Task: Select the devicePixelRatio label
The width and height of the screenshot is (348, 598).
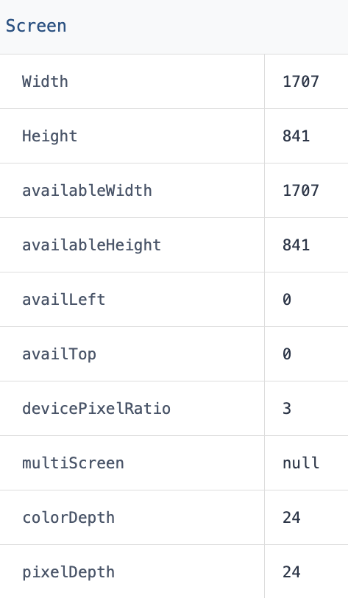Action: [x=96, y=409]
